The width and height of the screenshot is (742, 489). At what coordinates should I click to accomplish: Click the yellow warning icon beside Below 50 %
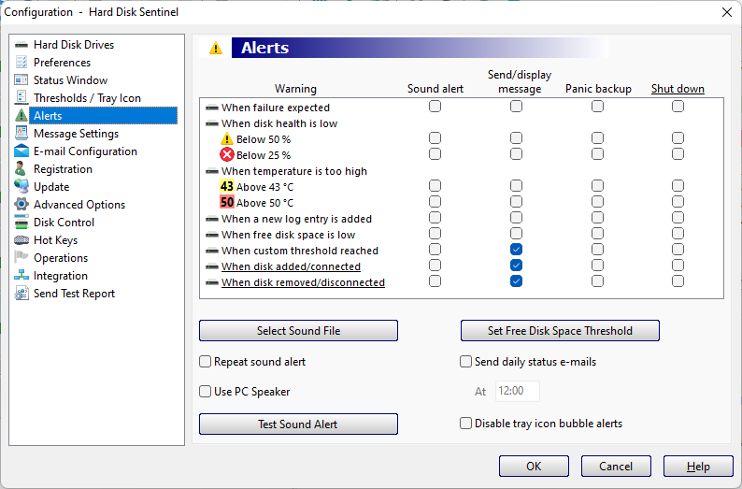tap(227, 138)
